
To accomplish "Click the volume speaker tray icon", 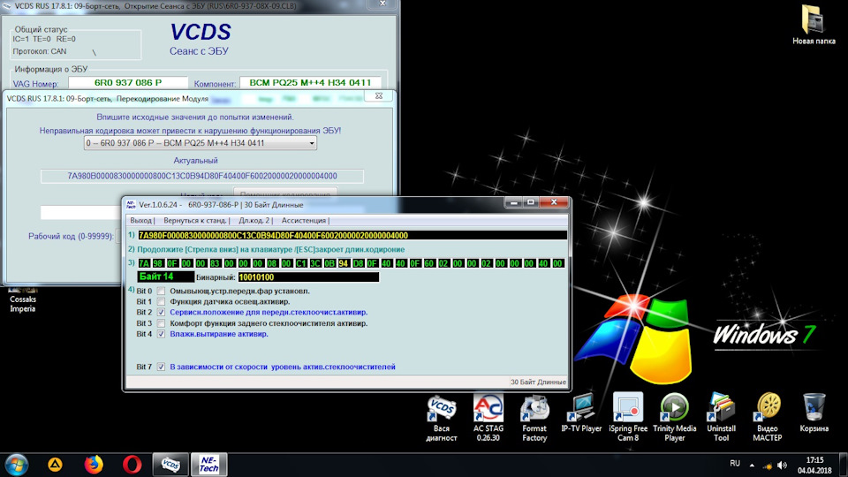I will tap(782, 466).
